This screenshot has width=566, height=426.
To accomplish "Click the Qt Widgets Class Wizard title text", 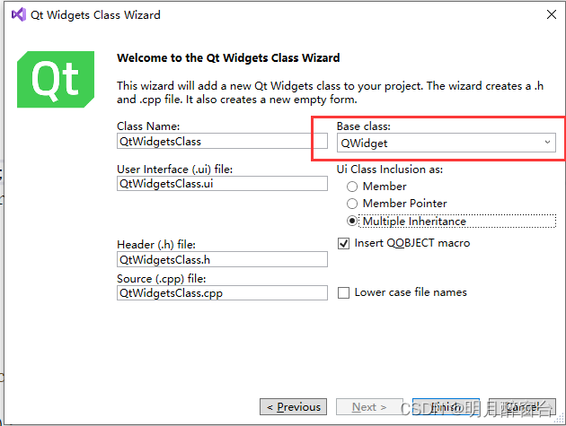I will click(95, 14).
